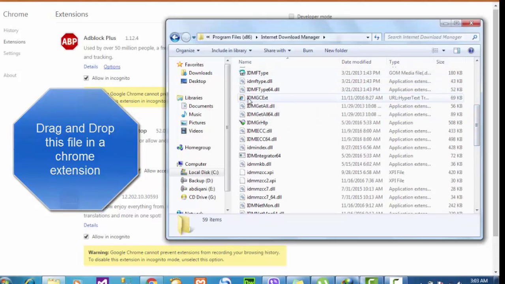Click the Favorites star icon in navigation pane
Viewport: 505px width, 284px height.
[x=180, y=64]
